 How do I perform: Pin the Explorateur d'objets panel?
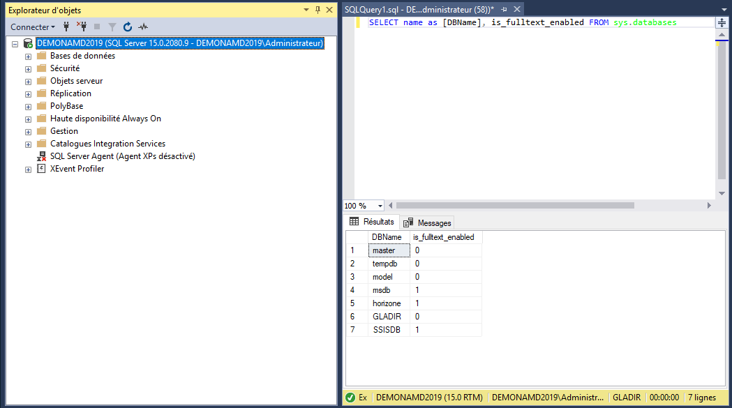click(318, 10)
